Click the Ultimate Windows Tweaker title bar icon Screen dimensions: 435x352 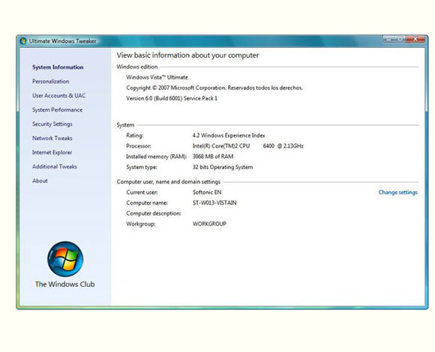[23, 41]
